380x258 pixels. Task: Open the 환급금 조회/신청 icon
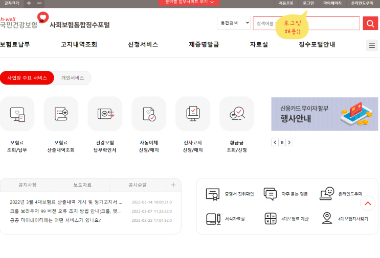tap(237, 114)
